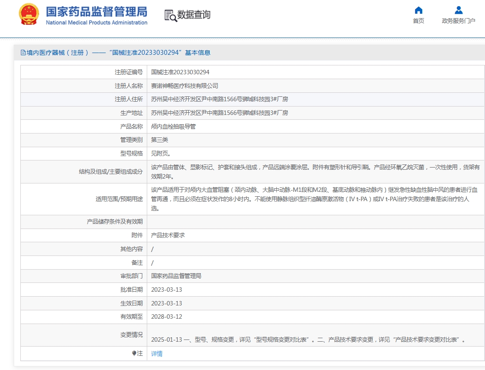Click the 境内医疗器械（注册）基本信息 heading
Screen dimensions: 485x370
coord(115,53)
